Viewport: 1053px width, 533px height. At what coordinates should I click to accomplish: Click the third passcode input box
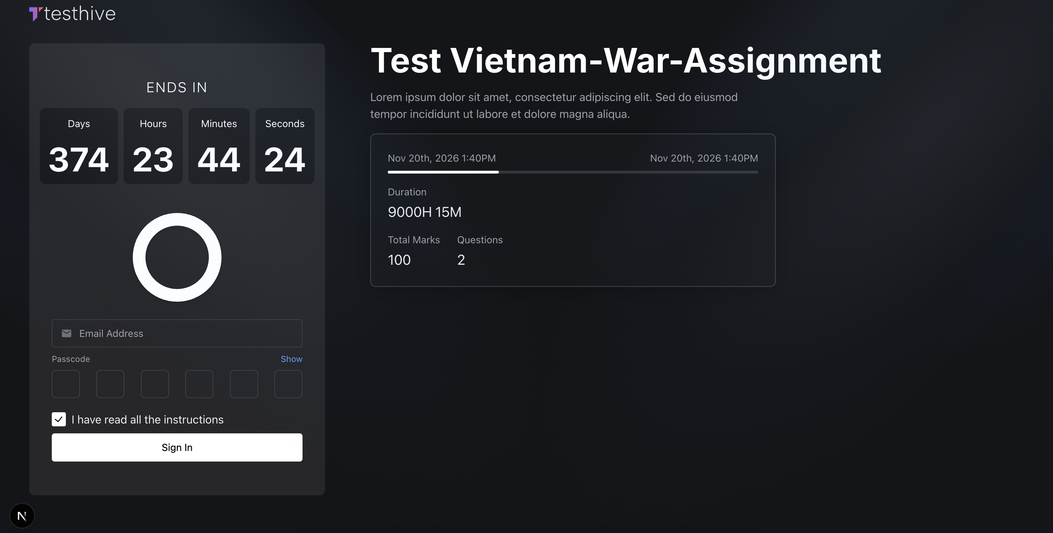pos(155,384)
